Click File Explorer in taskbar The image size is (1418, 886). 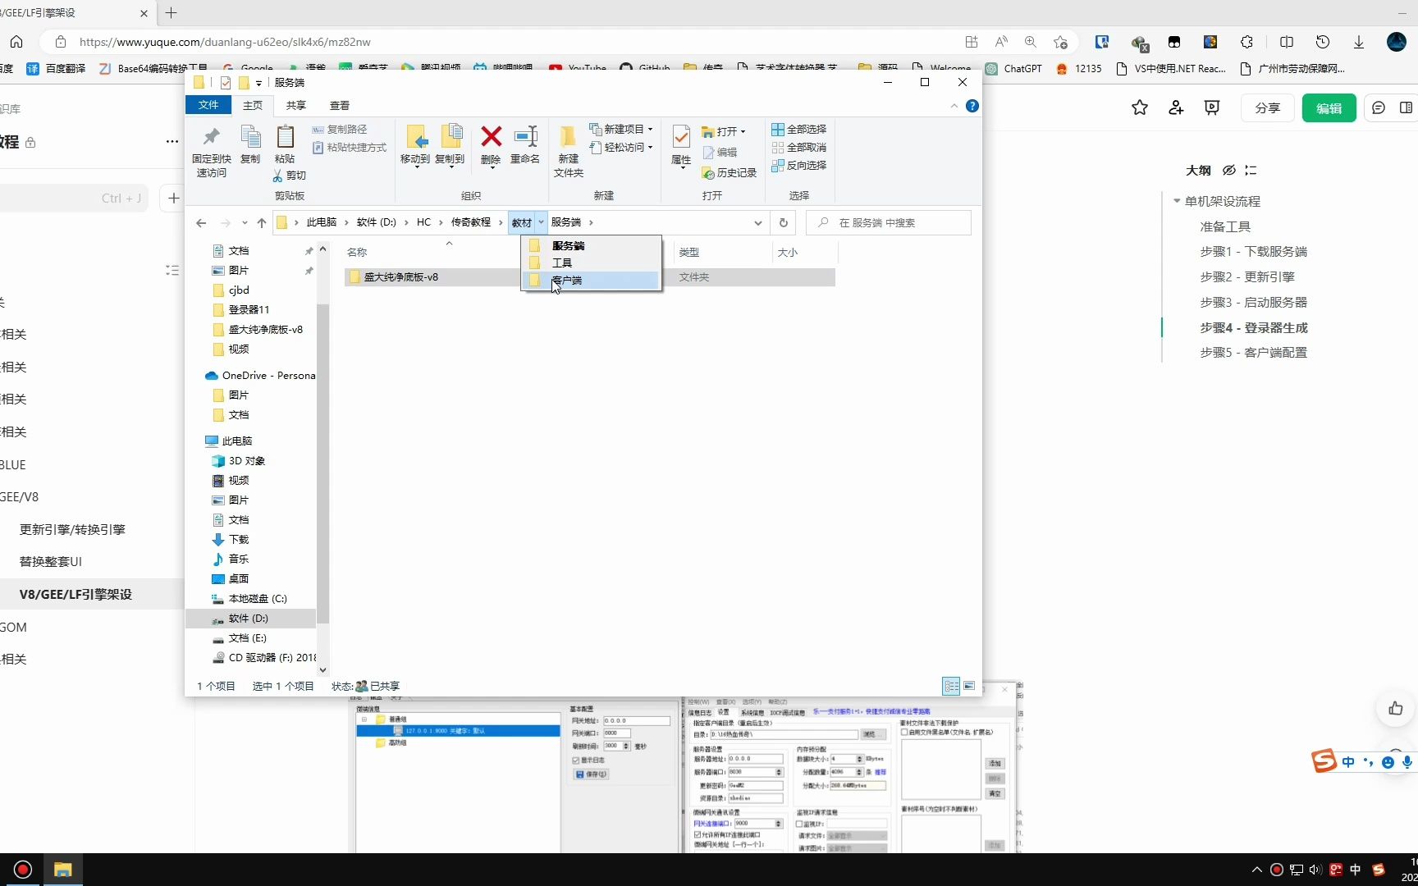[63, 870]
